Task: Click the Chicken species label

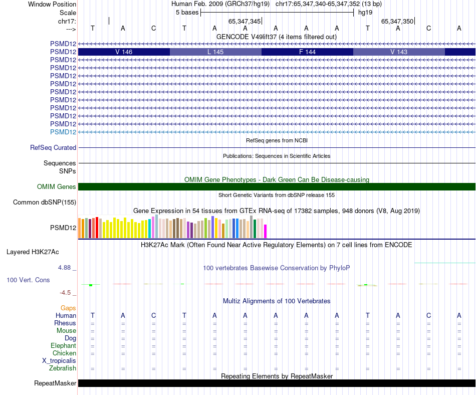Action: 64,353
